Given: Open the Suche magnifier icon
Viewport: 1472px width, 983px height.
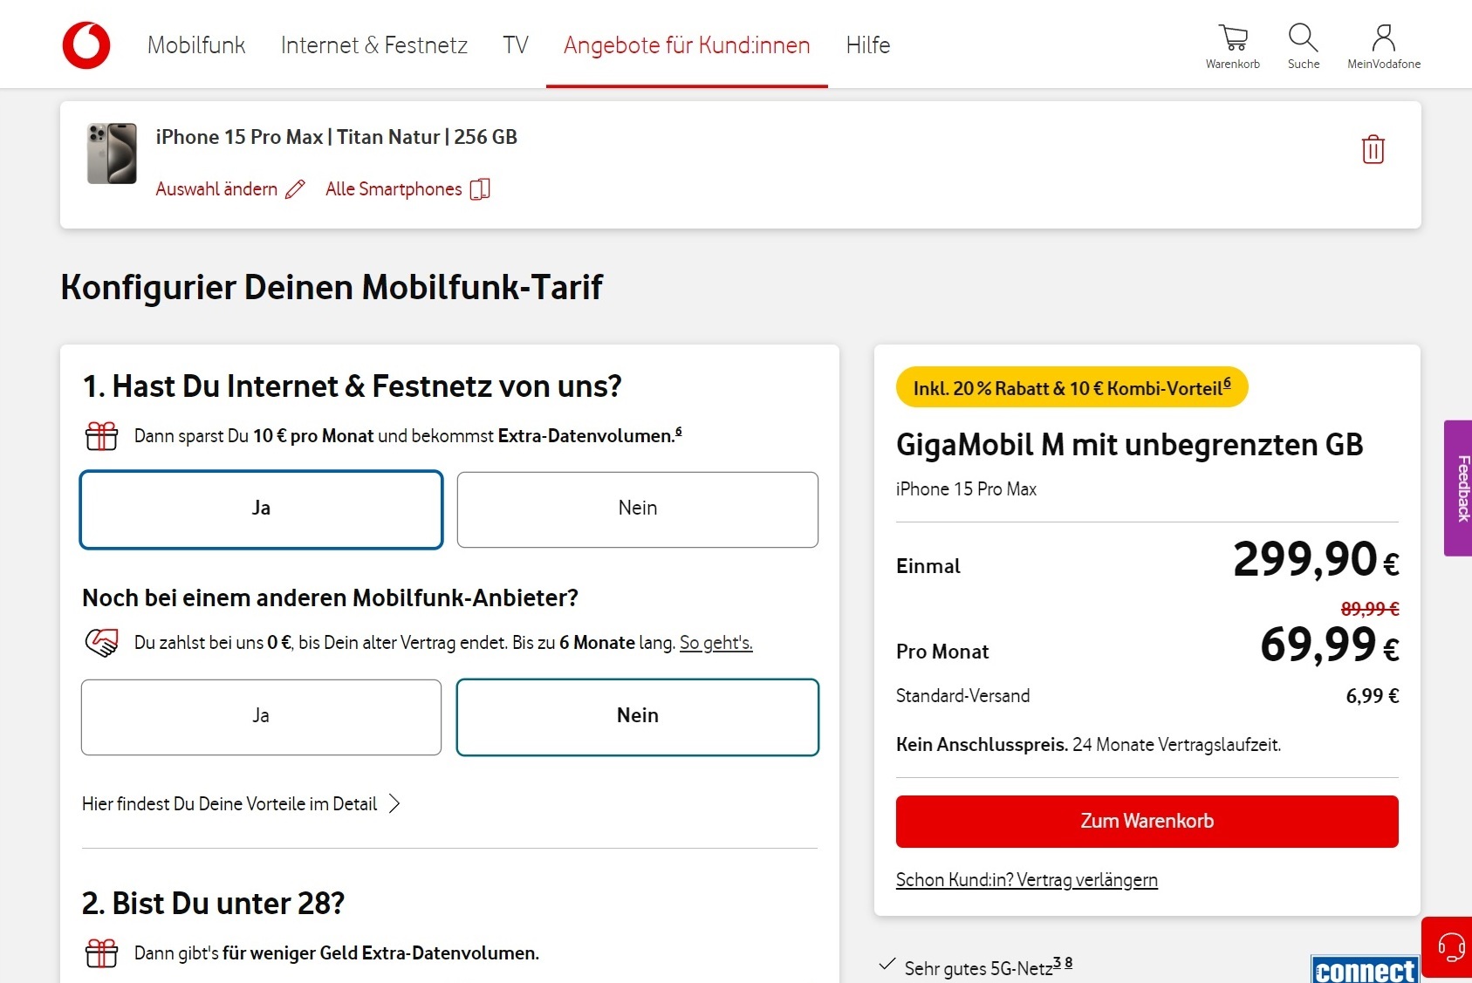Looking at the screenshot, I should [x=1304, y=38].
